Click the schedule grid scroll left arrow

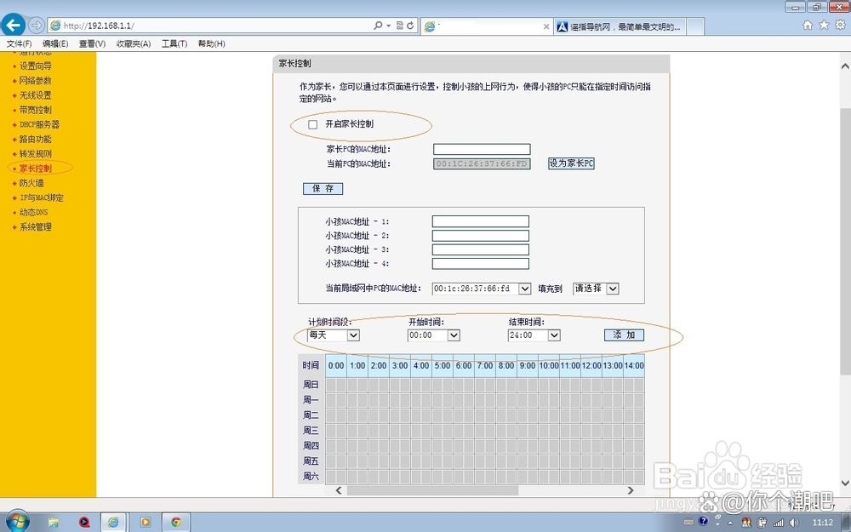(339, 490)
